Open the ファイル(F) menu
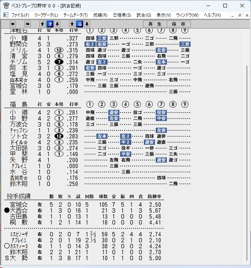The image size is (251, 268). click(x=20, y=15)
